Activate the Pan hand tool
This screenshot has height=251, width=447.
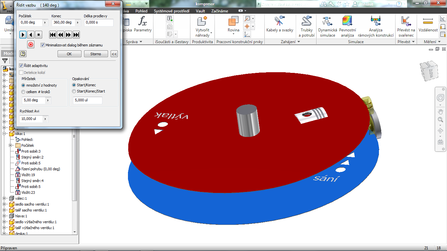point(440,111)
